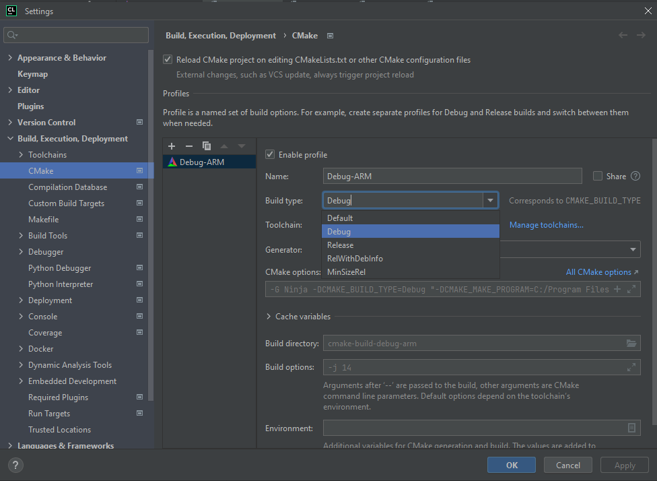Click search magnifier icon in settings search
The width and height of the screenshot is (657, 481).
tap(12, 35)
